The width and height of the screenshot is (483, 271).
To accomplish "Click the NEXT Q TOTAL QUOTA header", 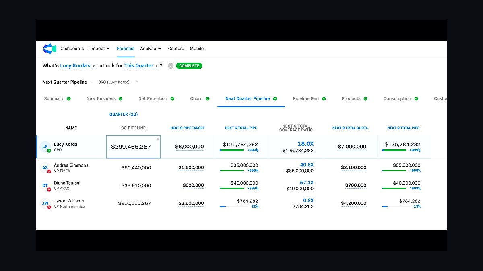I will (350, 128).
